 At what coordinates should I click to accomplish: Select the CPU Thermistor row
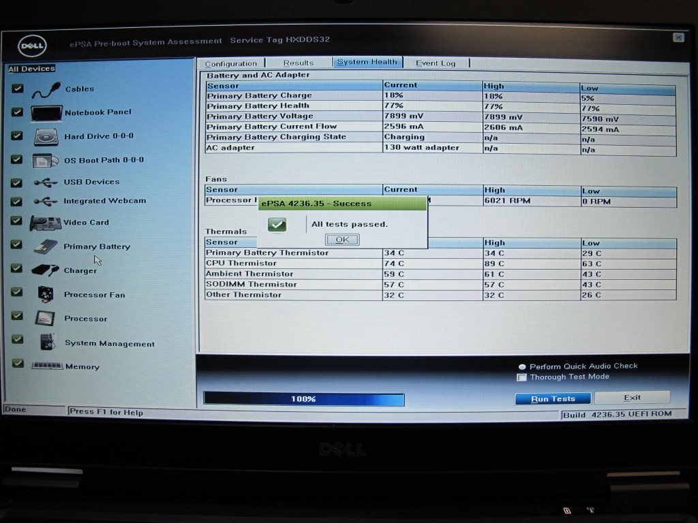440,264
